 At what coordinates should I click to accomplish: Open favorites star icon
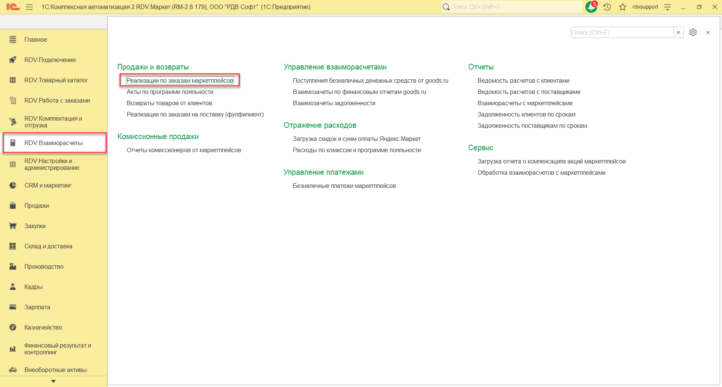[x=623, y=7]
